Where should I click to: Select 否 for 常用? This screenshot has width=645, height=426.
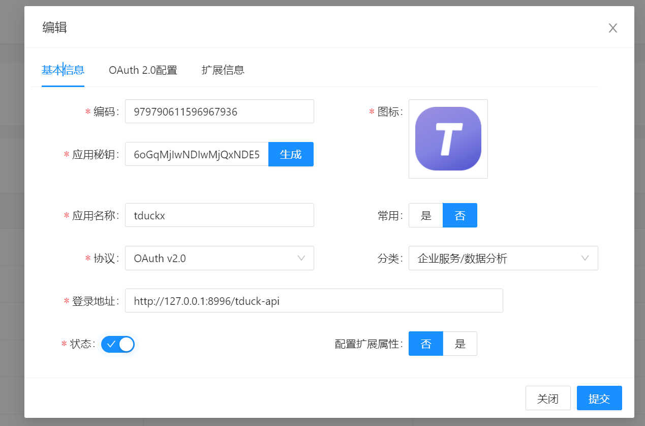pos(460,215)
